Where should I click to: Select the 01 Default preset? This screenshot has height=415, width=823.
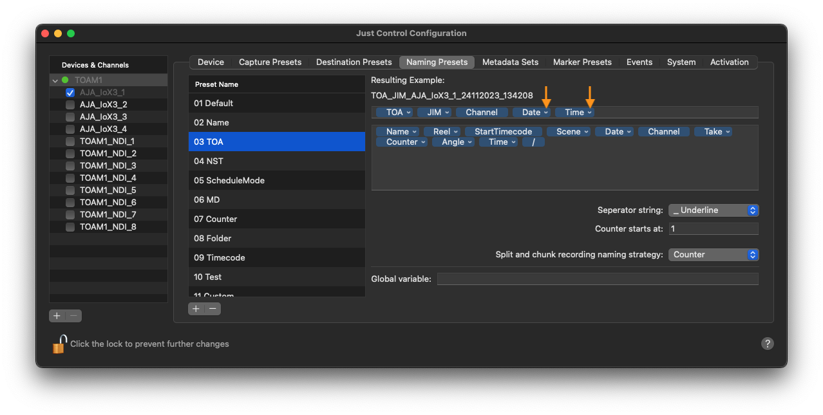[277, 103]
